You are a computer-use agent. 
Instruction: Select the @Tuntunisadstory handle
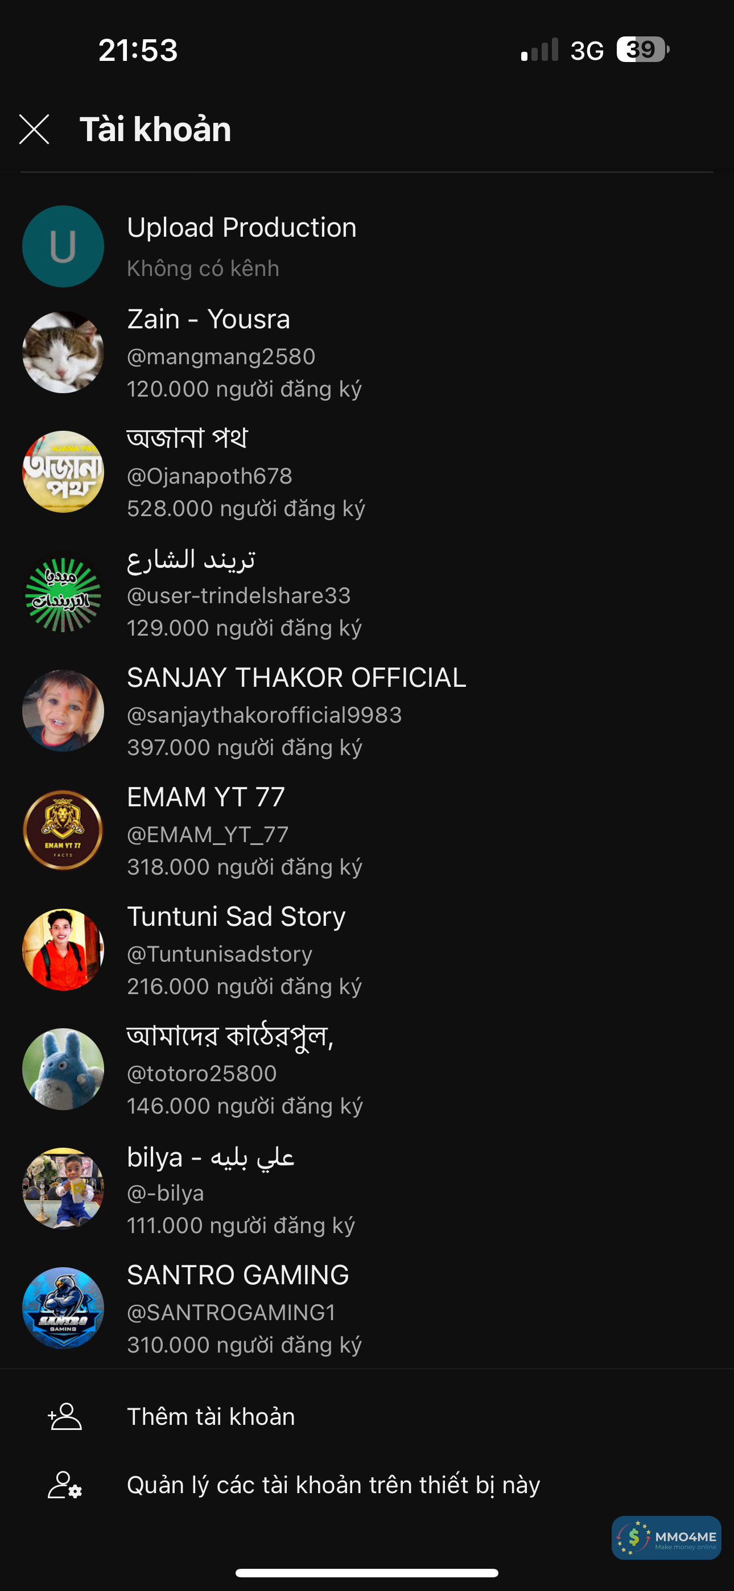point(219,954)
